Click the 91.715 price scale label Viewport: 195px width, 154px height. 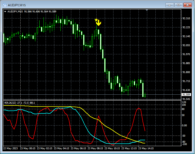tap(186, 81)
